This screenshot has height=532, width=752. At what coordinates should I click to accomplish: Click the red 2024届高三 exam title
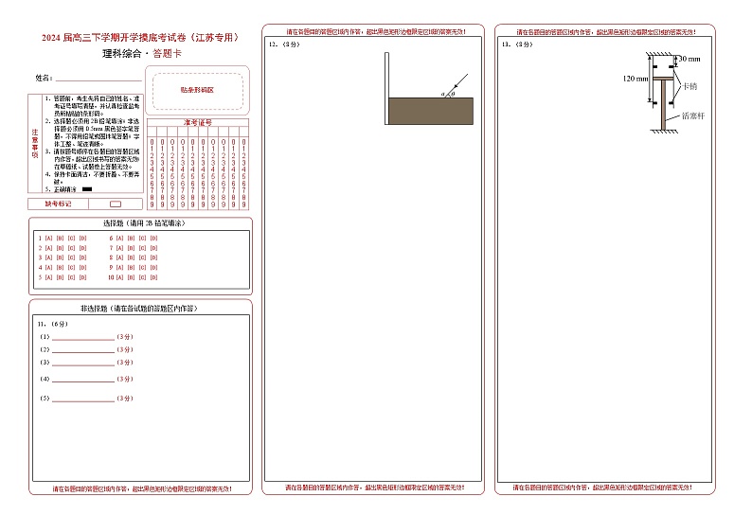click(140, 38)
